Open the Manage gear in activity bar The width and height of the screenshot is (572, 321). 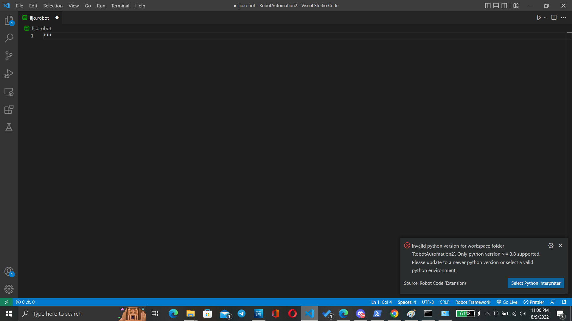click(x=9, y=289)
